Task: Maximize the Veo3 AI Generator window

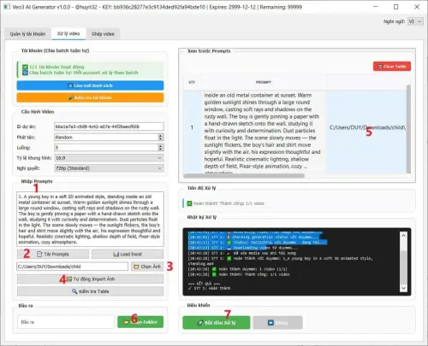Action: coord(396,7)
